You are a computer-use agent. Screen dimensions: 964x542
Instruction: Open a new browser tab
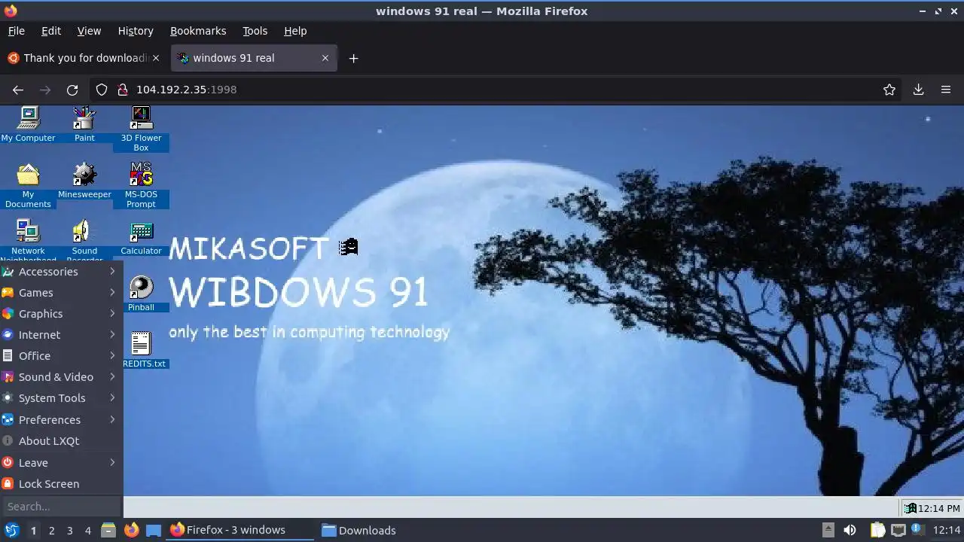353,58
